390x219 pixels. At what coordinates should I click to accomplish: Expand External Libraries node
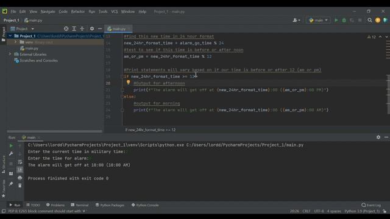click(x=10, y=54)
